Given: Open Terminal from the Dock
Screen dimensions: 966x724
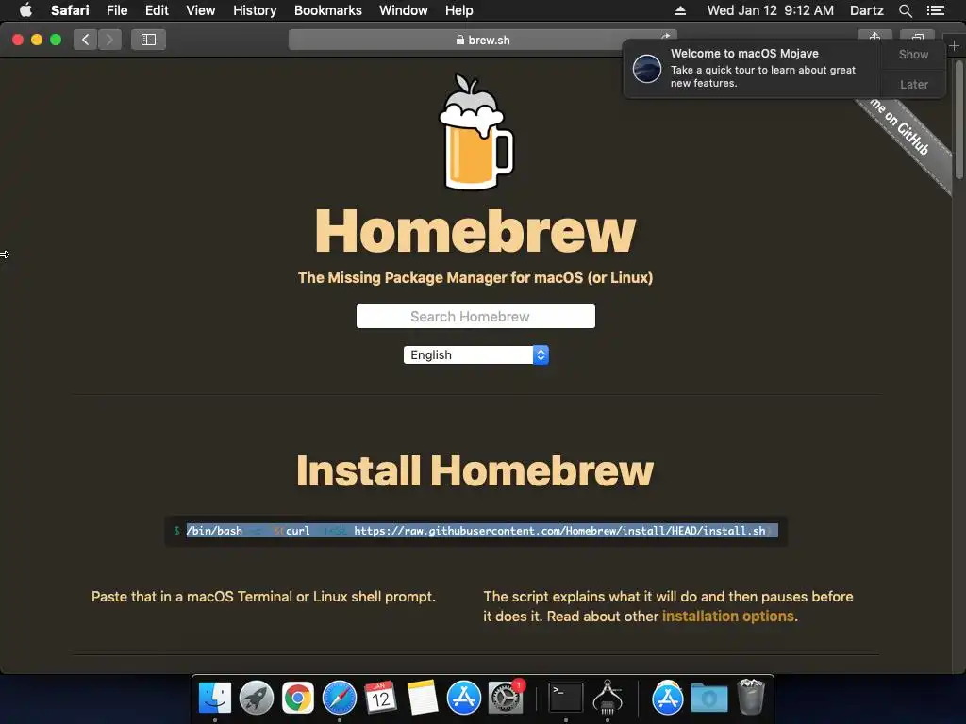Looking at the screenshot, I should click(x=566, y=698).
